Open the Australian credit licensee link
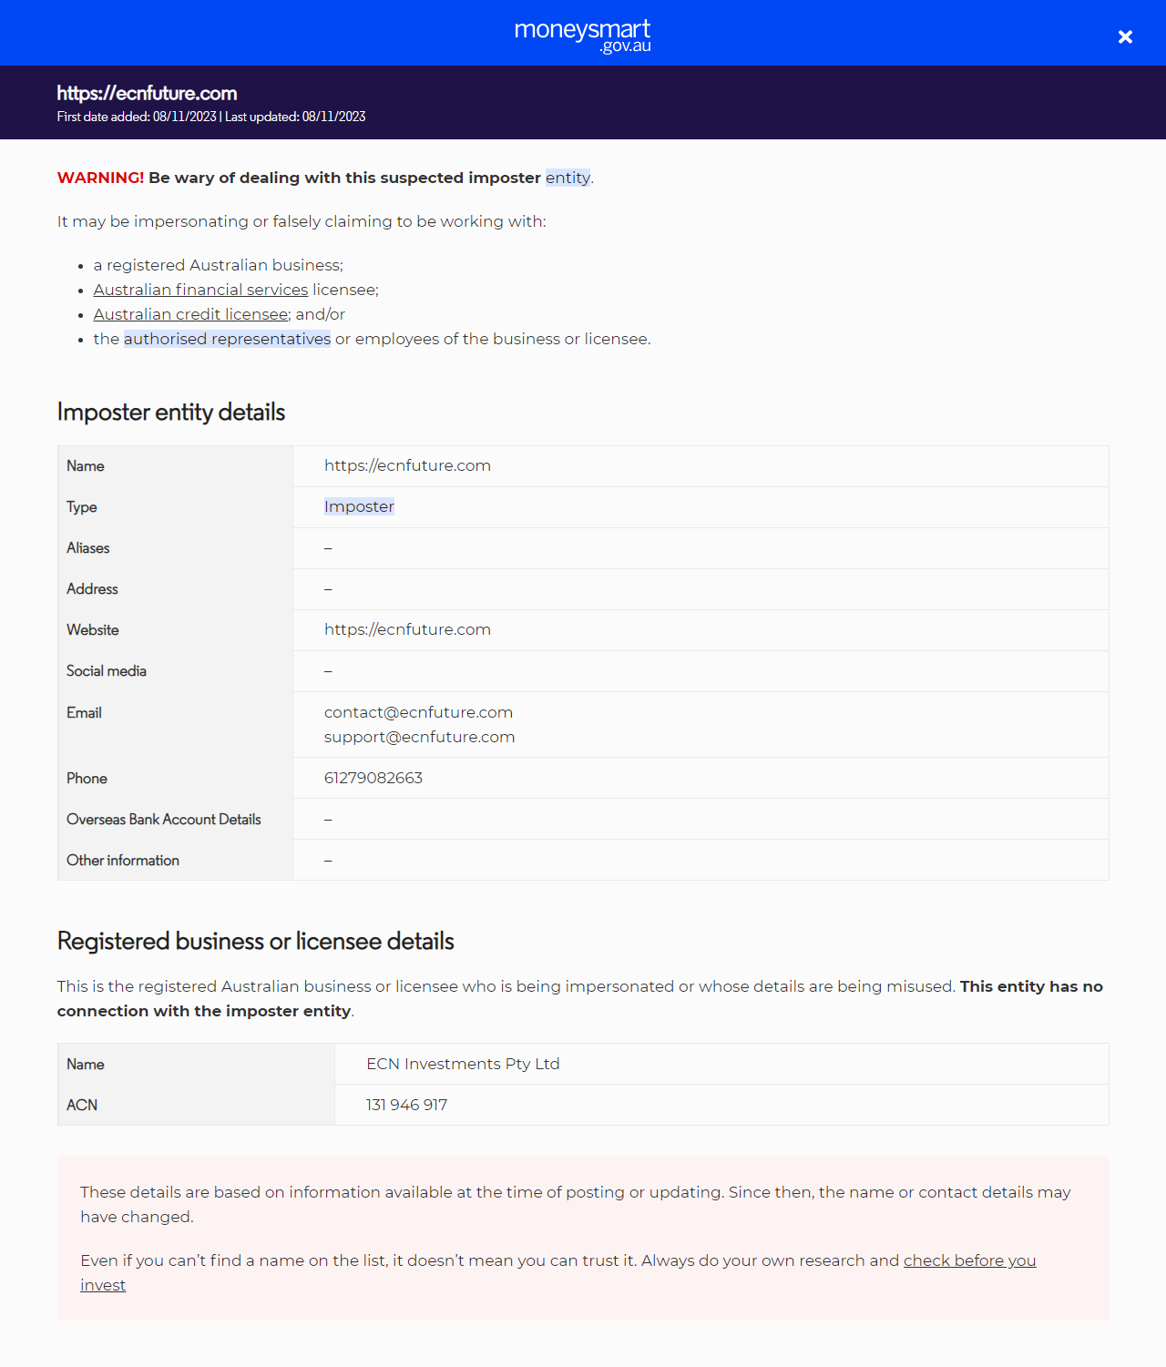The width and height of the screenshot is (1166, 1367). point(190,314)
